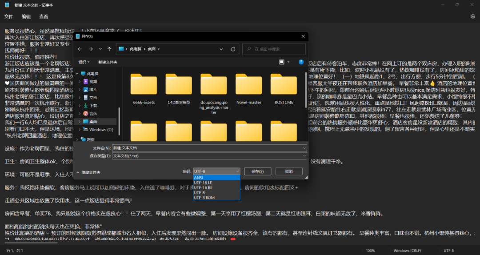Open the help icon in Save As

[x=301, y=62]
